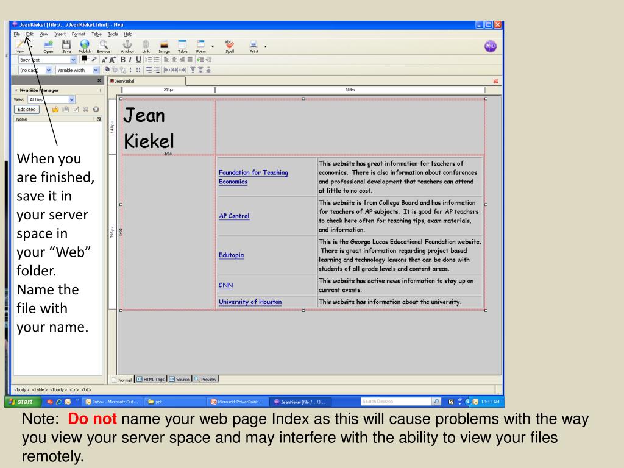Click the Print toolbar icon

(x=254, y=46)
